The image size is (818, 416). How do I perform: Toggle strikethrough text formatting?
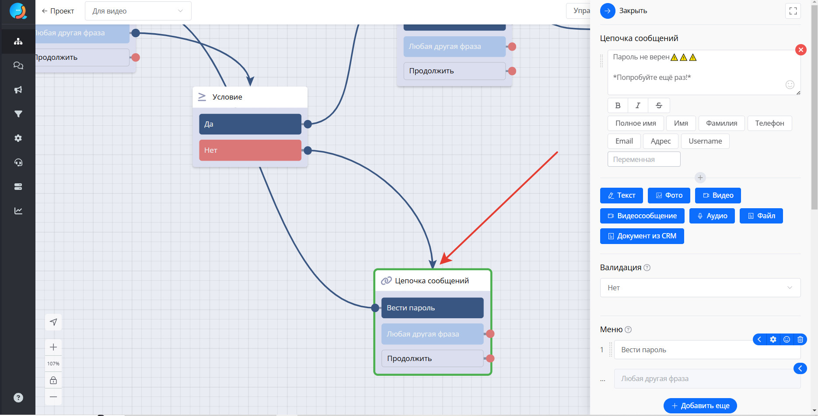coord(659,106)
